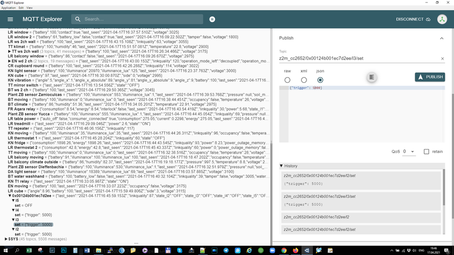The image size is (454, 255).
Task: Open Telegram from the taskbar
Action: [x=226, y=250]
